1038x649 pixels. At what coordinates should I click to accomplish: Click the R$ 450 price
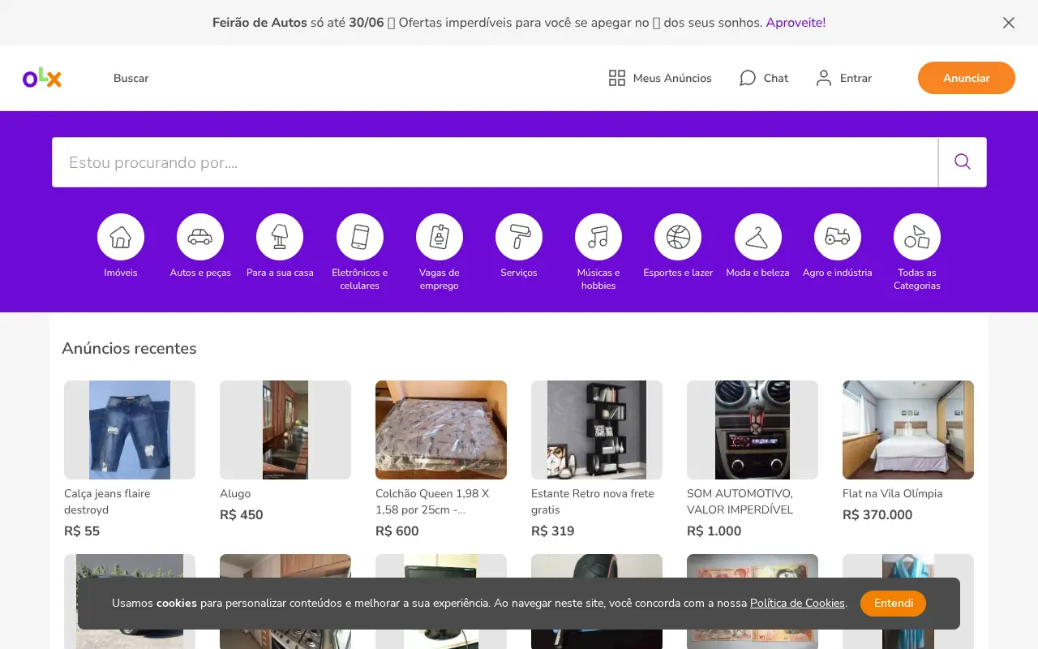click(242, 515)
